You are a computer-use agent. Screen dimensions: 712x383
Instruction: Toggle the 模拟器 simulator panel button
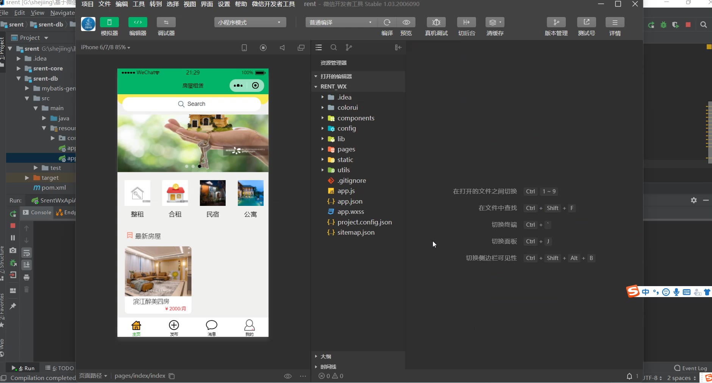point(109,22)
